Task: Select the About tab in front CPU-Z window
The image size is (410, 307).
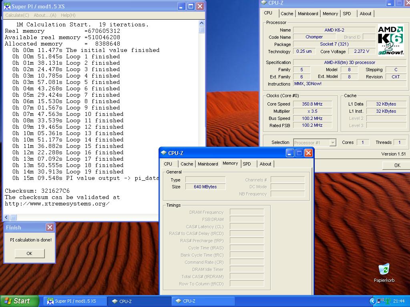Action: point(265,164)
